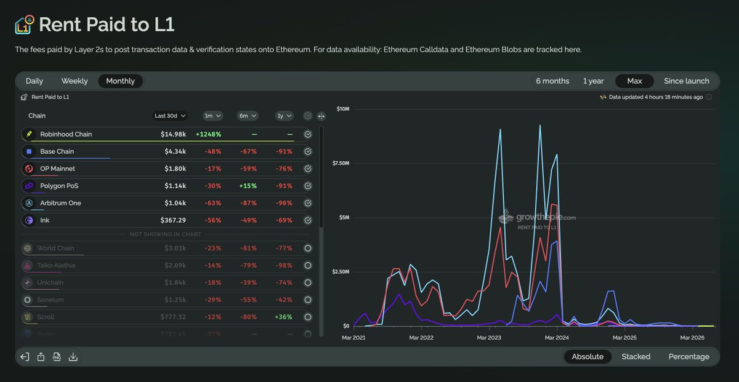Image resolution: width=739 pixels, height=382 pixels.
Task: Uncheck OP Mainnet from chart
Action: (x=308, y=169)
